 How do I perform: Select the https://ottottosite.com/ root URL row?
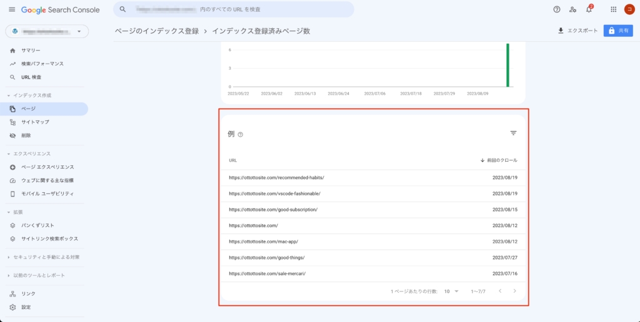(373, 225)
